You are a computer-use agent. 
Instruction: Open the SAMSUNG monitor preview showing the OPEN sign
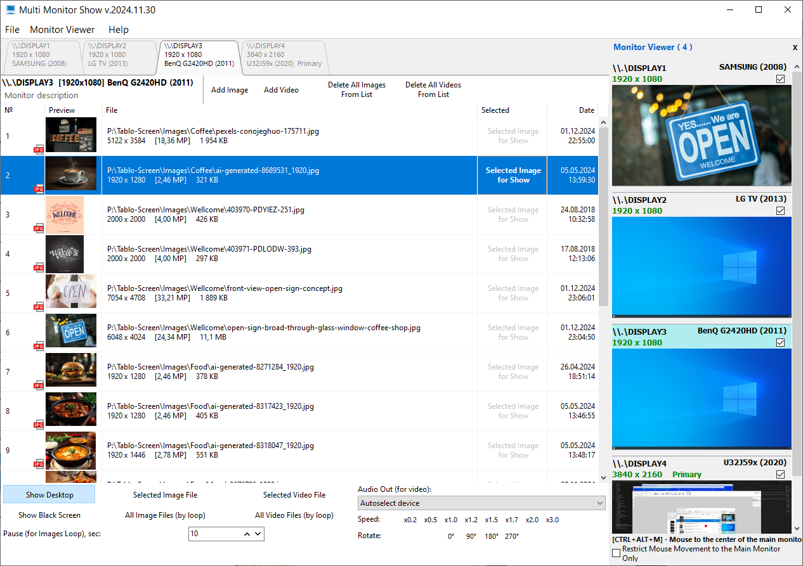pos(702,135)
